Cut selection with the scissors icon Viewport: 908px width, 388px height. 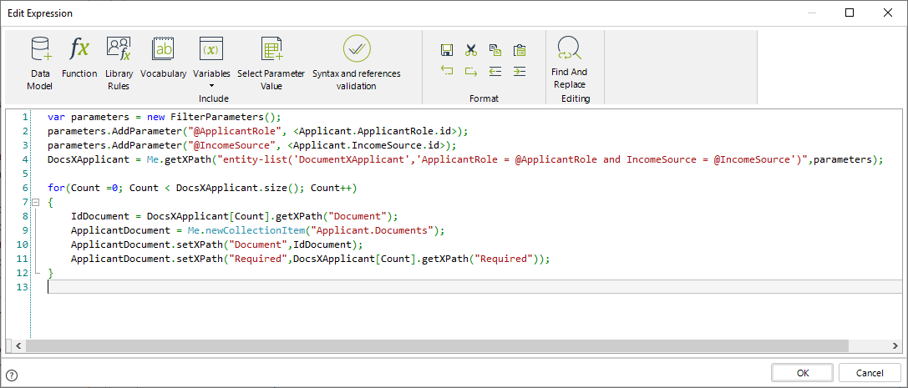(471, 50)
